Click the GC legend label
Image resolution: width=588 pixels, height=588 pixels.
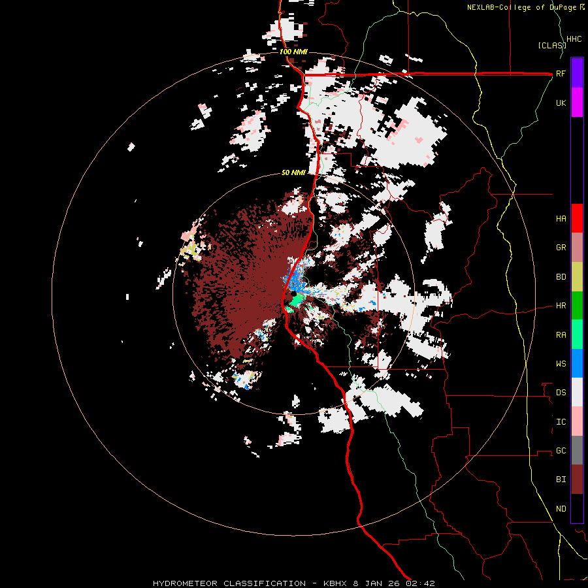561,451
